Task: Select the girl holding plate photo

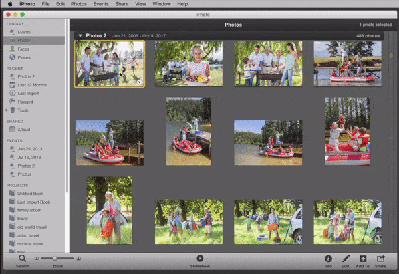Action: point(189,64)
